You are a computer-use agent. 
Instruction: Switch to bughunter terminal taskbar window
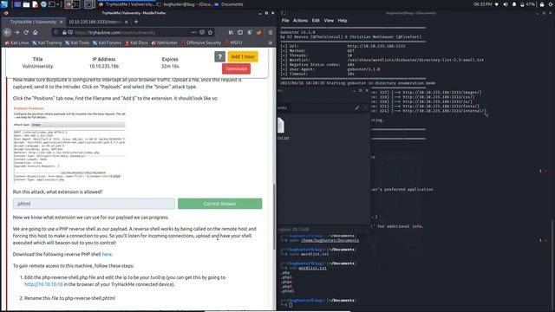[184, 4]
